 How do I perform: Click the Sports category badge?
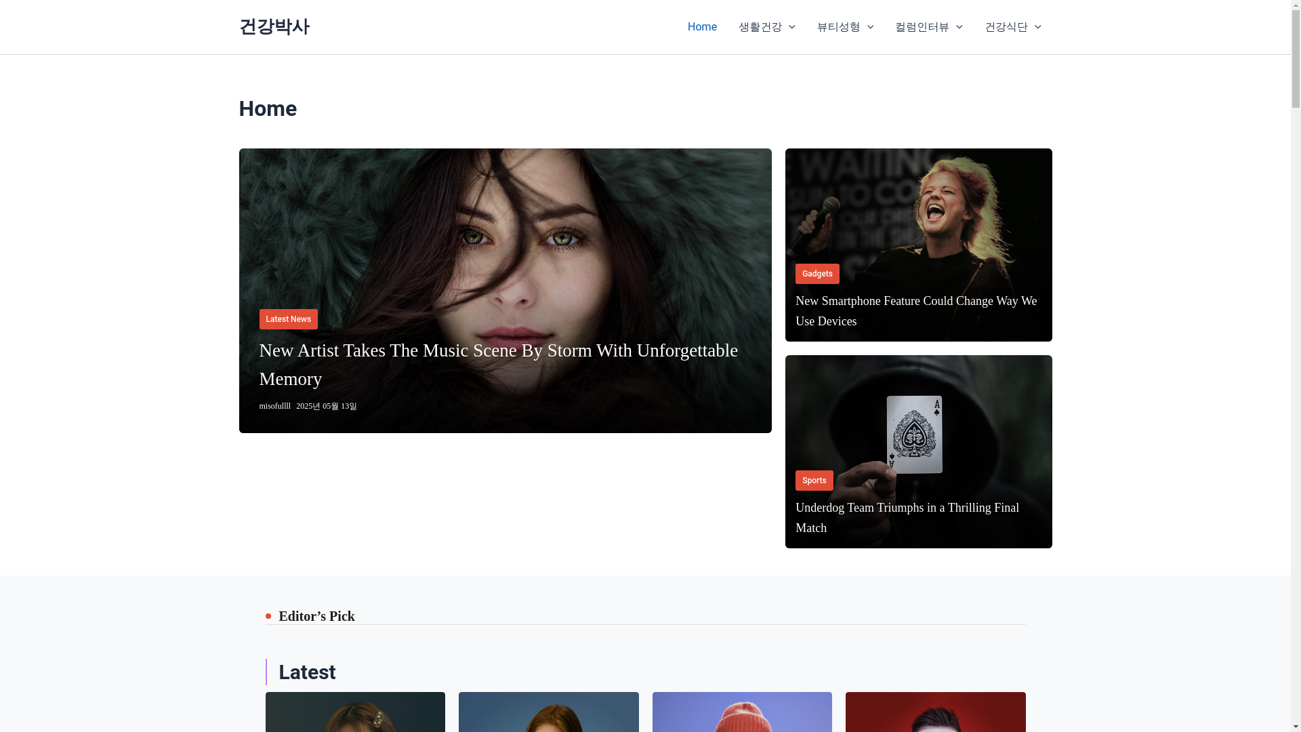[x=814, y=481]
